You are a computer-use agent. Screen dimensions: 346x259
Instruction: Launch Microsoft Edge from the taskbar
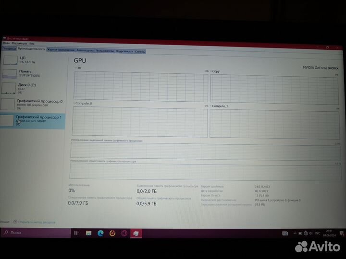coord(101,233)
